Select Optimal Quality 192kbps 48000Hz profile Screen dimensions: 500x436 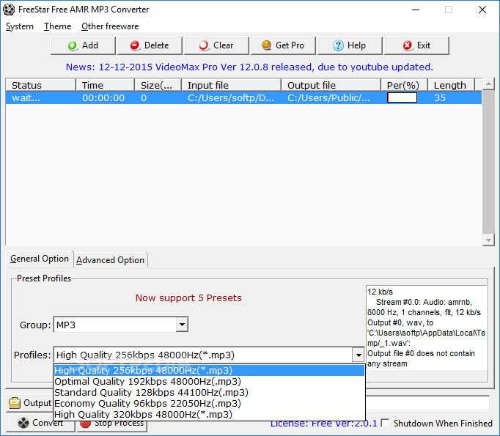click(209, 382)
